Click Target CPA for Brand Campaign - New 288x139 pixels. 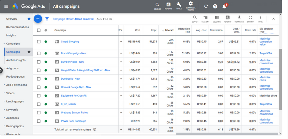266,53
